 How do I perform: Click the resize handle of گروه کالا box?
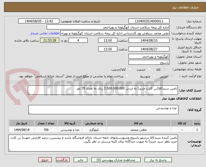(30, 113)
